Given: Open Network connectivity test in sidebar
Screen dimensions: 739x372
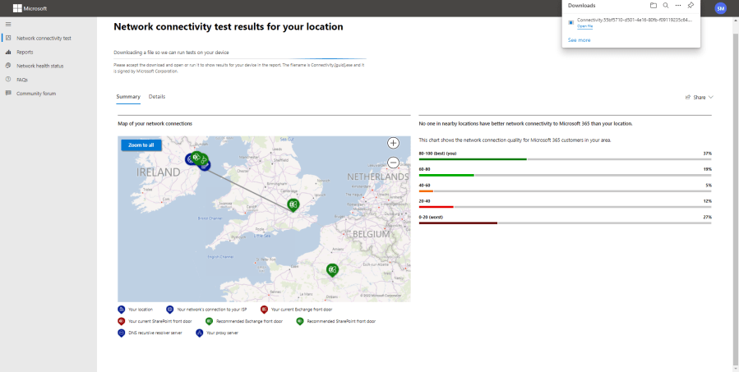Looking at the screenshot, I should coord(44,38).
